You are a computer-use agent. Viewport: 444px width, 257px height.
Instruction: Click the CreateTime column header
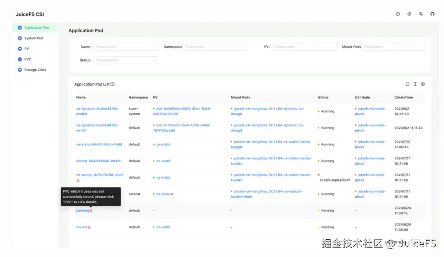pyautogui.click(x=404, y=97)
